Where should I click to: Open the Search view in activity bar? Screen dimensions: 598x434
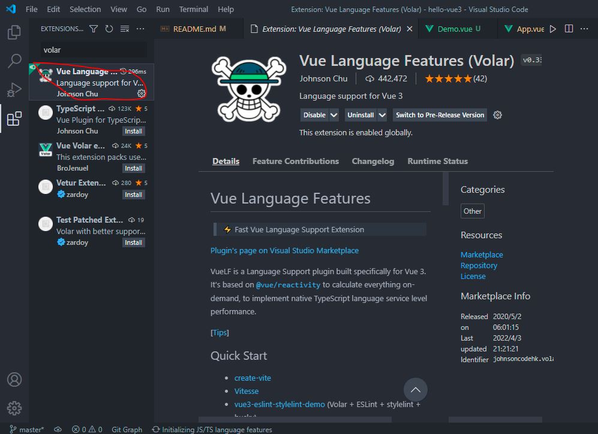(14, 61)
